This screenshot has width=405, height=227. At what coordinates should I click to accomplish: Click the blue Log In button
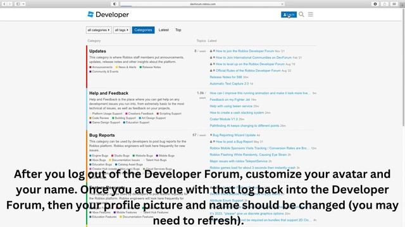[x=289, y=15]
